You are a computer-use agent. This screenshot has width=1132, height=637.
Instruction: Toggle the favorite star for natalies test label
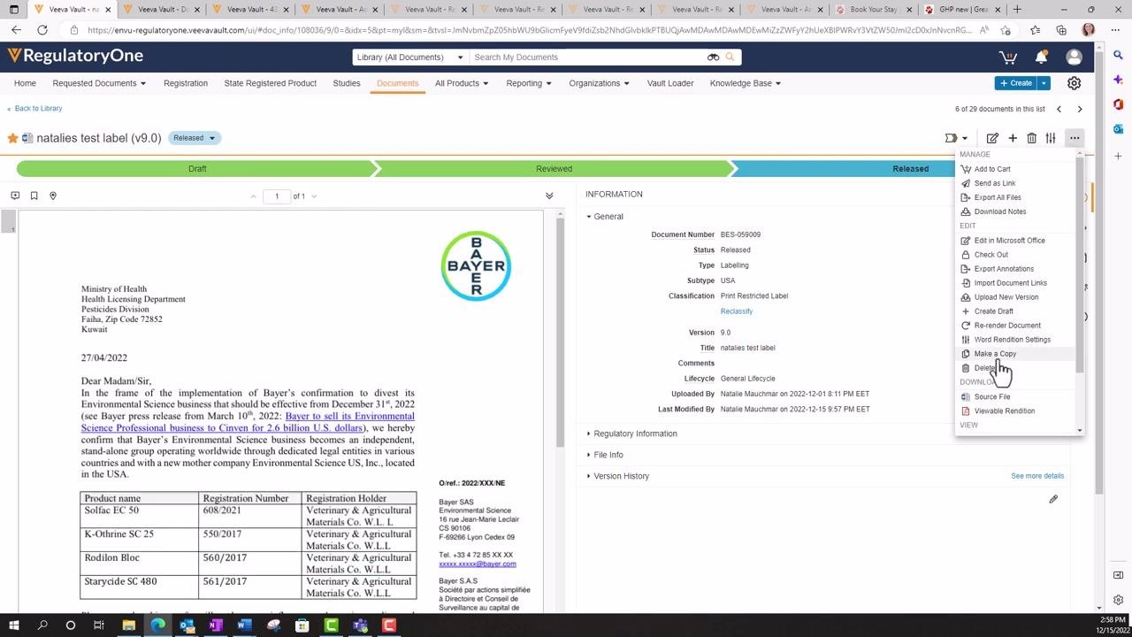(12, 138)
